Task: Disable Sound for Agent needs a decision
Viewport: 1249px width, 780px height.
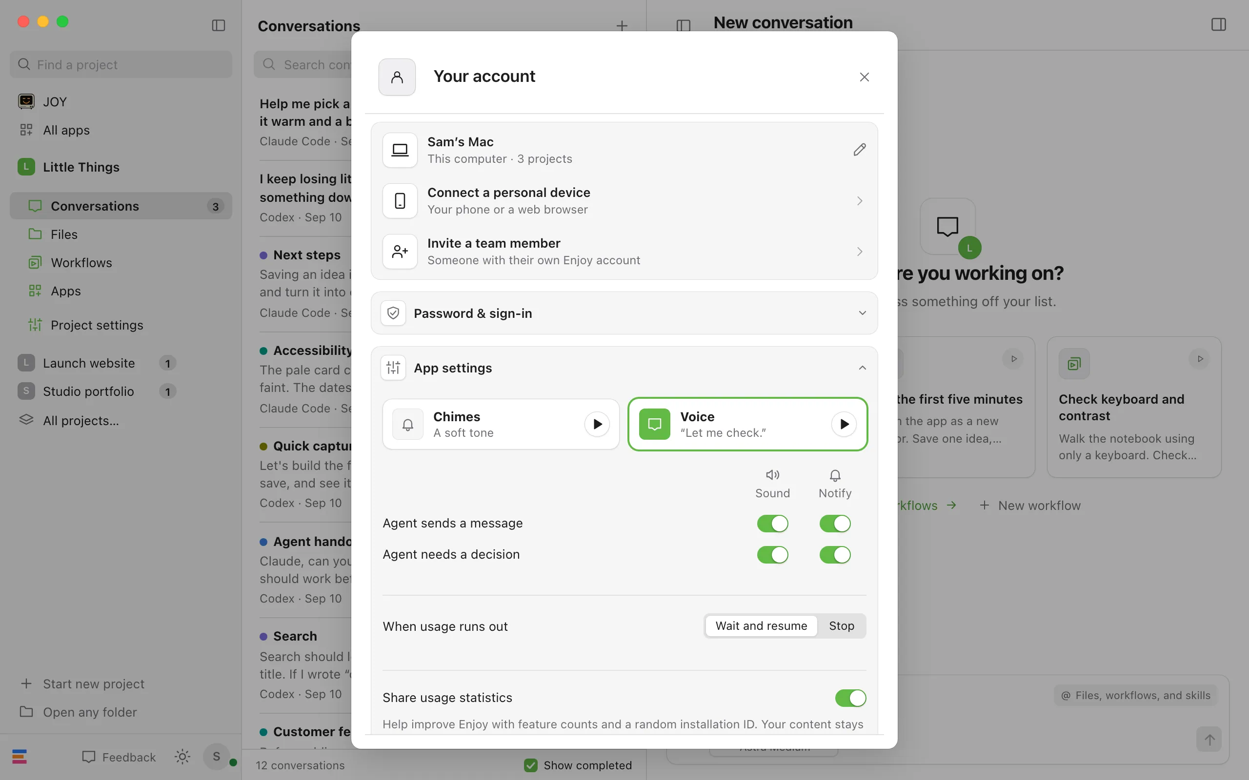Action: click(x=772, y=555)
